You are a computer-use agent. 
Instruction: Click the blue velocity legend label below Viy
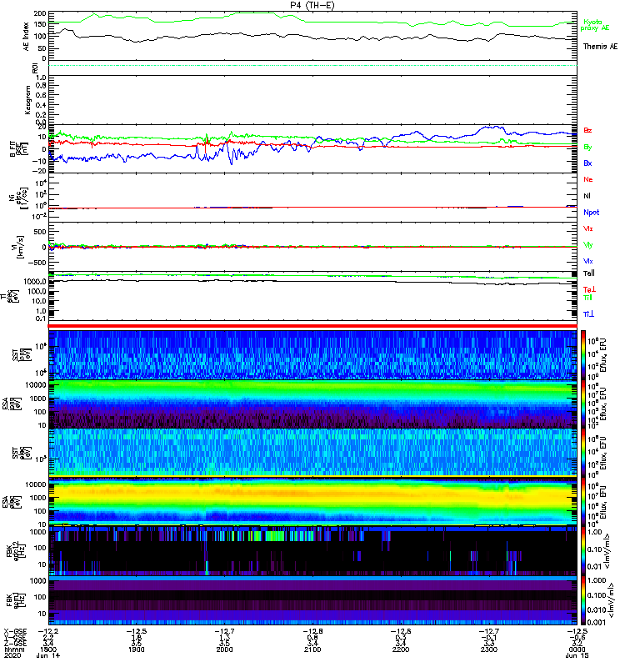(x=588, y=261)
